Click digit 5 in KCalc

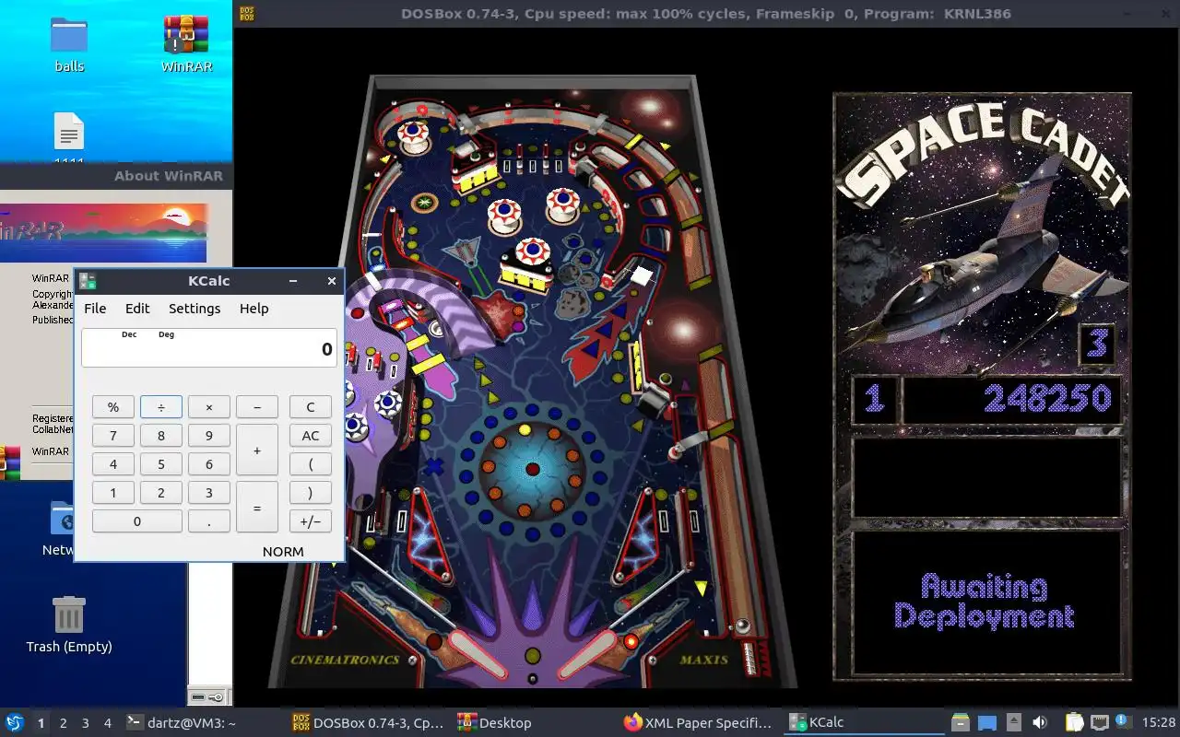[x=161, y=463]
